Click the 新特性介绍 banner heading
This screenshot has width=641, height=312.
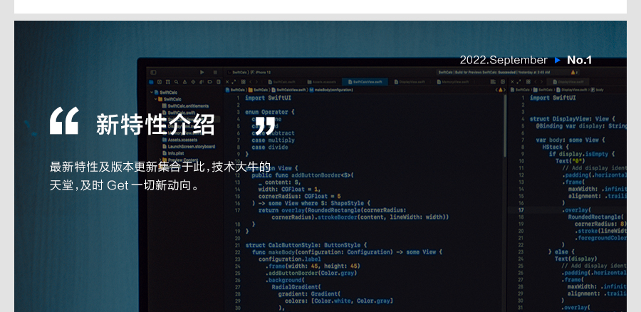(x=155, y=124)
